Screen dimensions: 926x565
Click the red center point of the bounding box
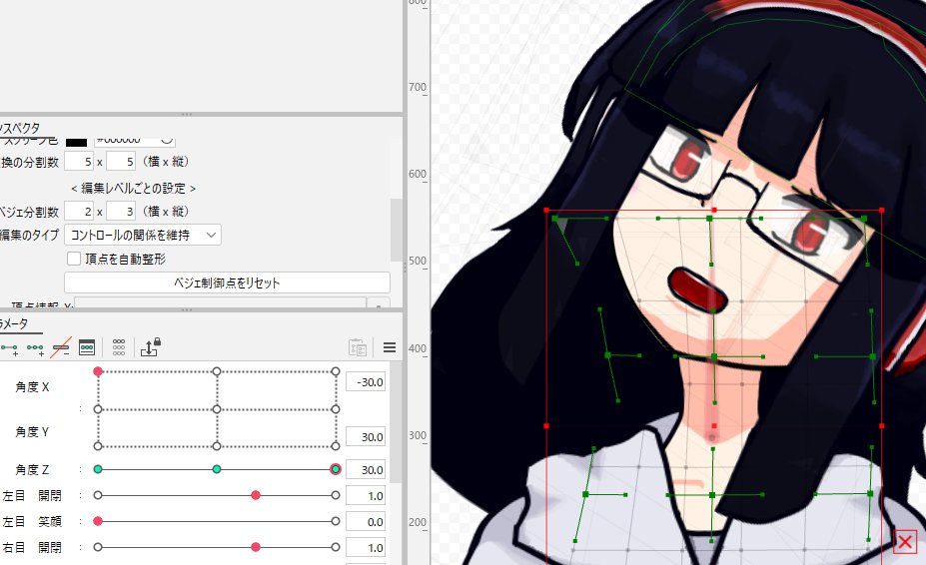(x=714, y=425)
